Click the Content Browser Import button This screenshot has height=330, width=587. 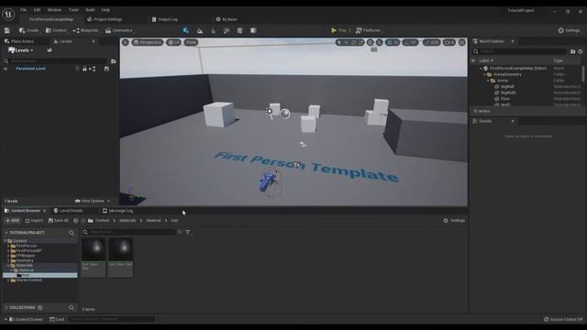coord(34,221)
